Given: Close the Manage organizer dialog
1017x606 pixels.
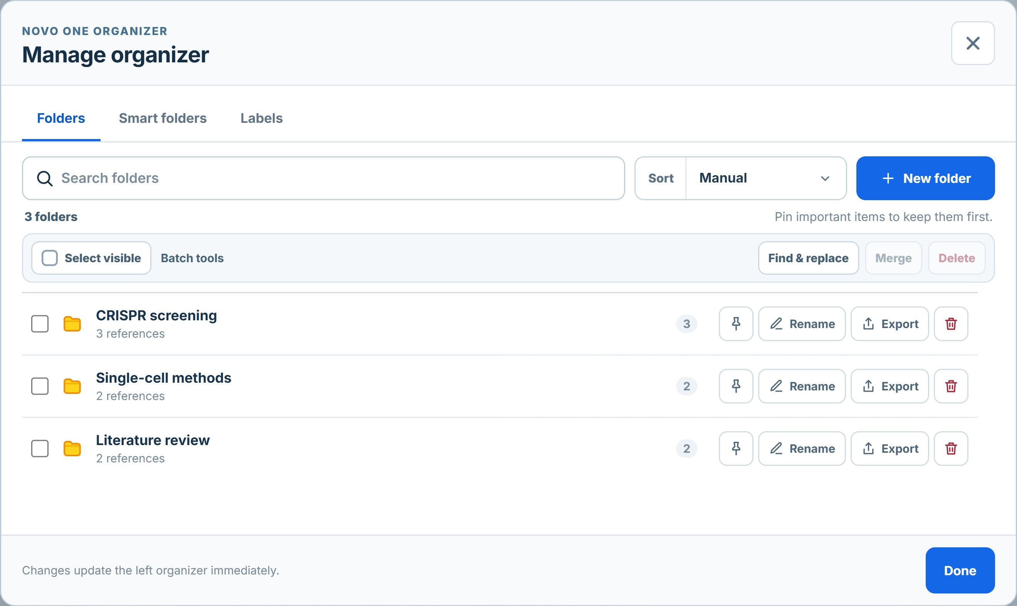Looking at the screenshot, I should (x=973, y=43).
